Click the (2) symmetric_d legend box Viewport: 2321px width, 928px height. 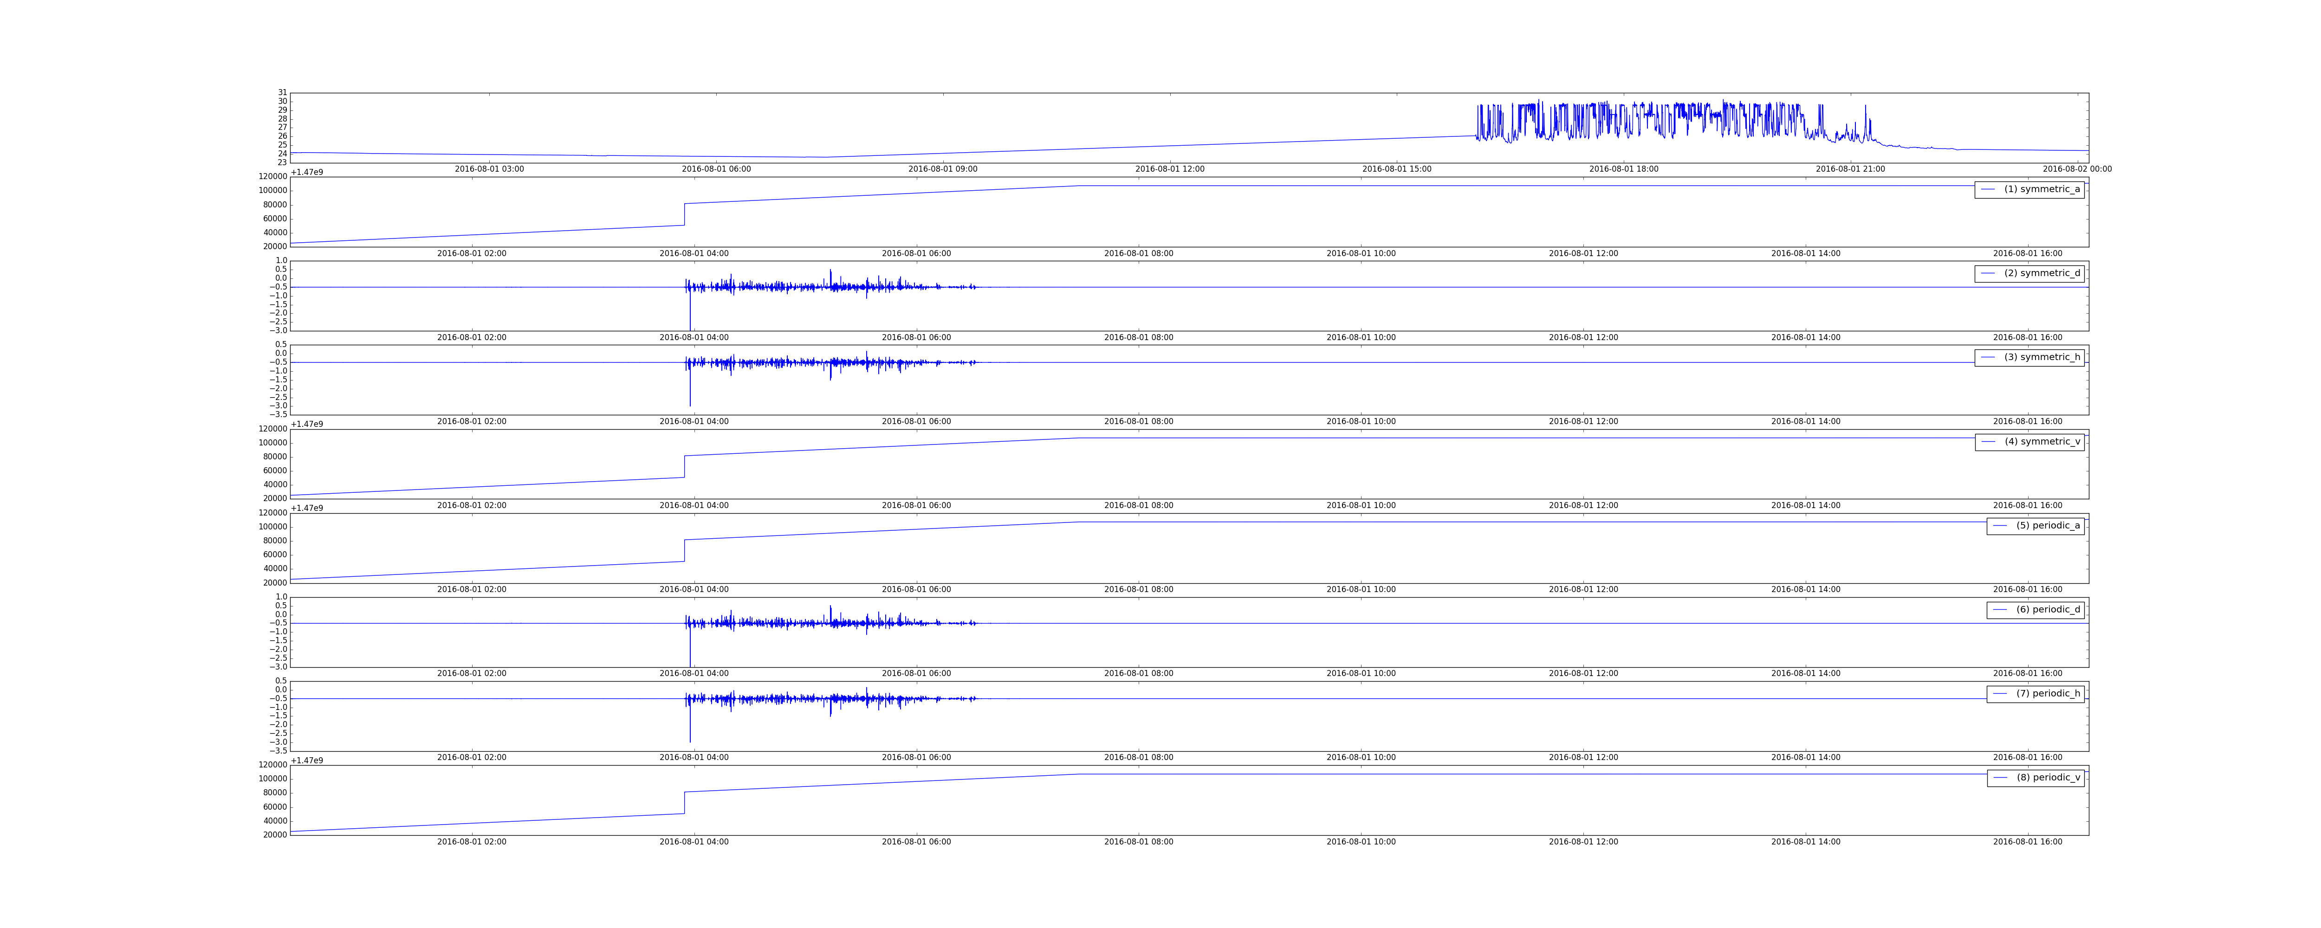coord(2029,274)
